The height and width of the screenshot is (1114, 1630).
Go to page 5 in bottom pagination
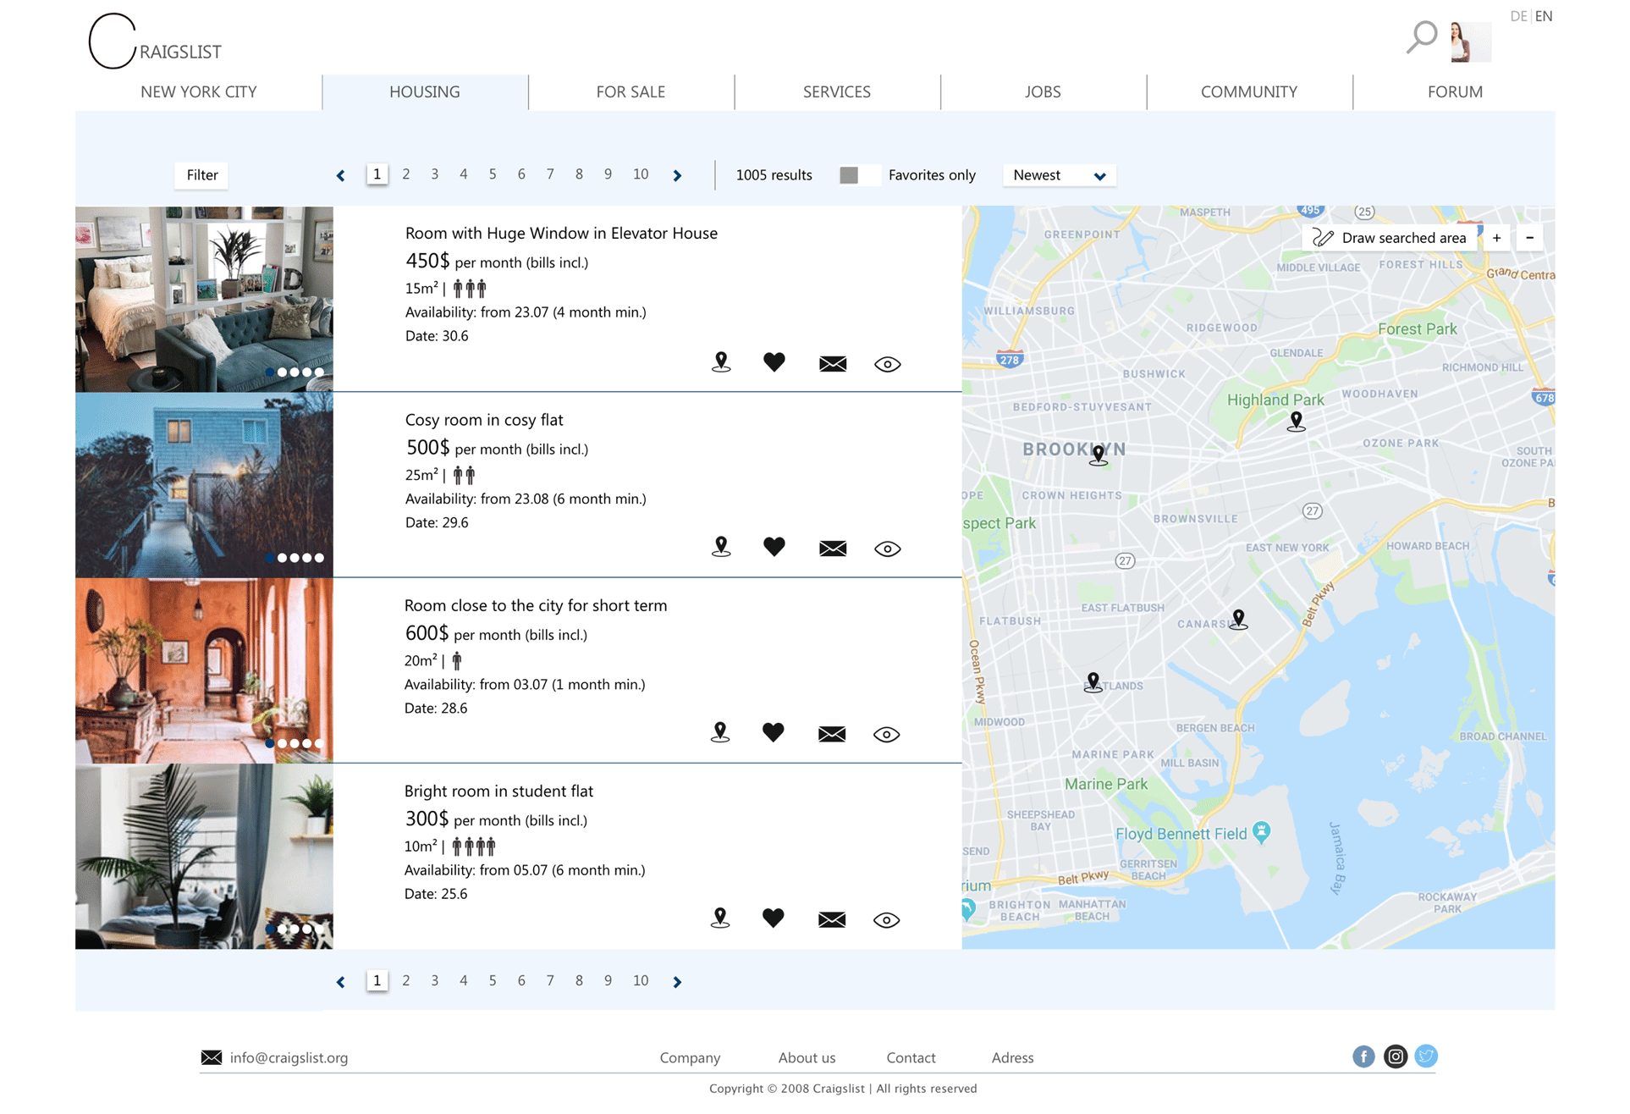493,980
